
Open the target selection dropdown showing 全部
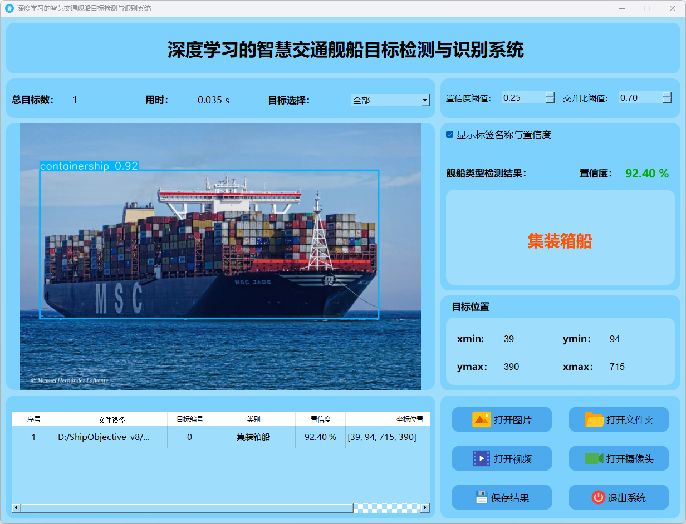[x=425, y=100]
